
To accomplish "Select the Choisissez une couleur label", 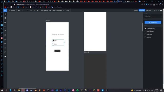I will pyautogui.click(x=58, y=35).
